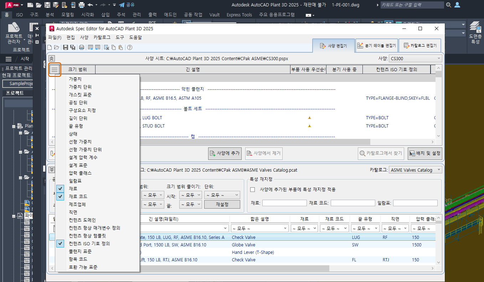Viewport: 484px width, 282px height.
Task: Click the AutoCAD Undo arrow icon
Action: (90, 5)
